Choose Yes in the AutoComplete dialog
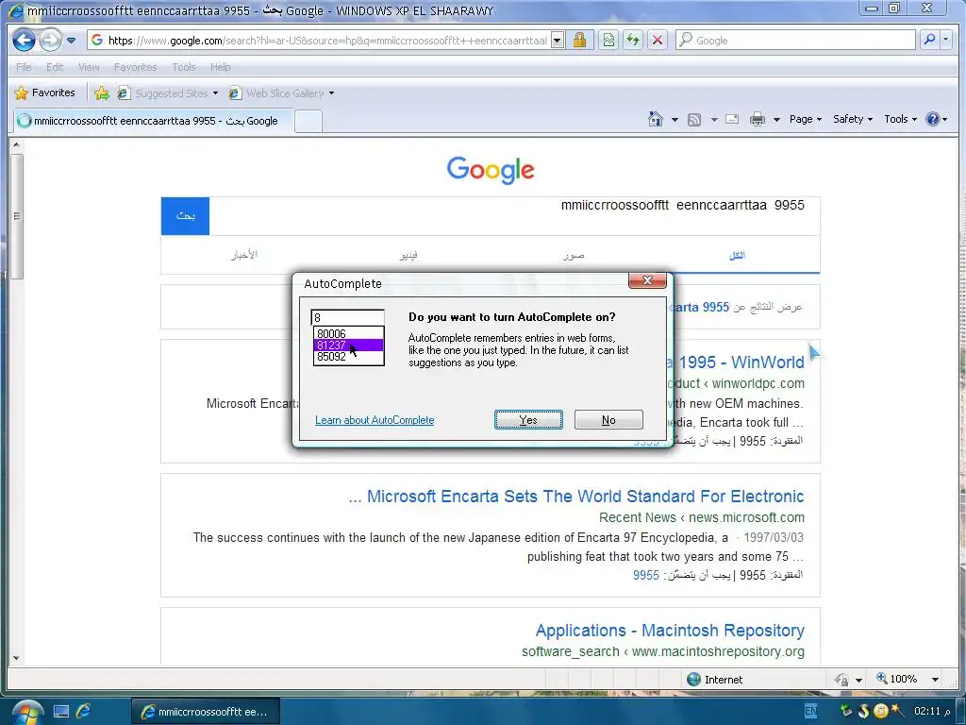This screenshot has width=966, height=725. pos(528,420)
